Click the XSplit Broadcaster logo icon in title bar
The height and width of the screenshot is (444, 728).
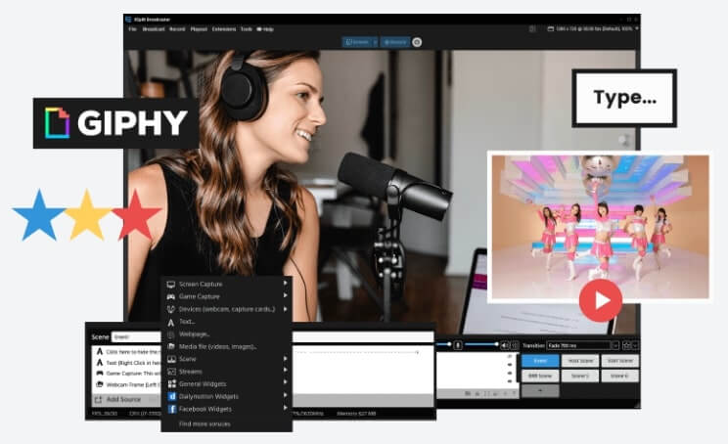point(128,20)
